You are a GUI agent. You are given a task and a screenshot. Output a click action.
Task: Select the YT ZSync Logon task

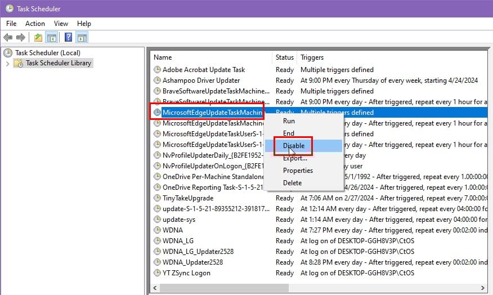pos(186,272)
